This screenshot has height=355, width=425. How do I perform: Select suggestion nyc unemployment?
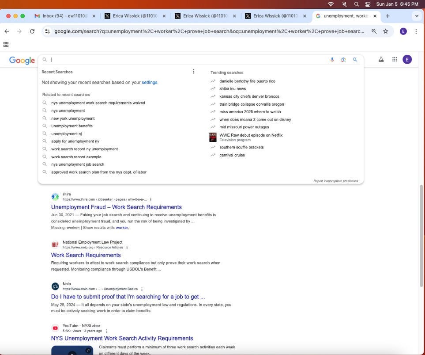pos(68,111)
